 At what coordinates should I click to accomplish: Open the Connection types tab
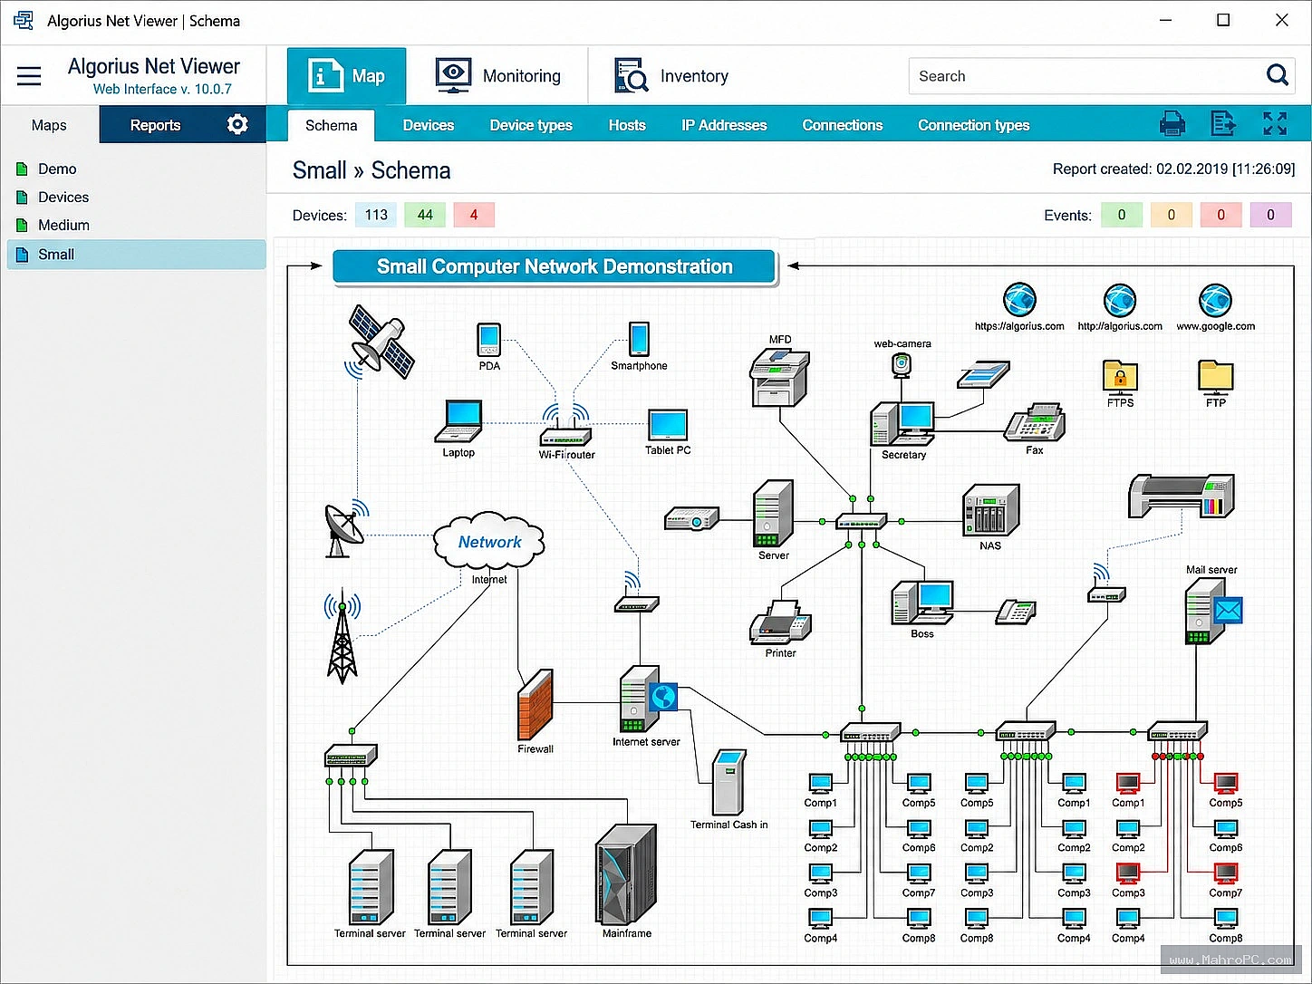(974, 125)
